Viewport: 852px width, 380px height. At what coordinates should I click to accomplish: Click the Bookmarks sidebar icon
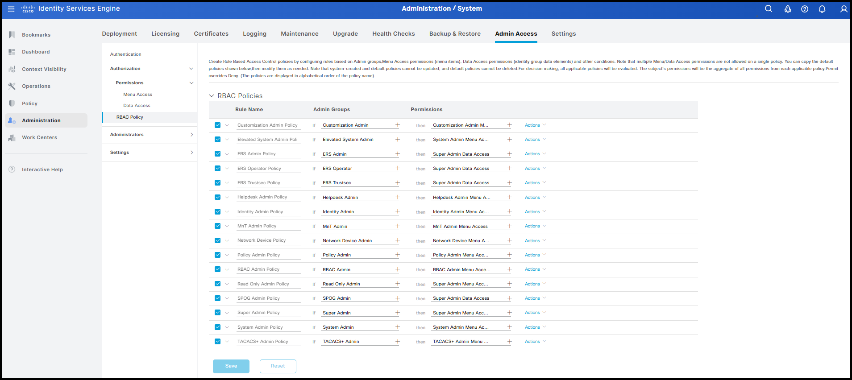(x=12, y=35)
